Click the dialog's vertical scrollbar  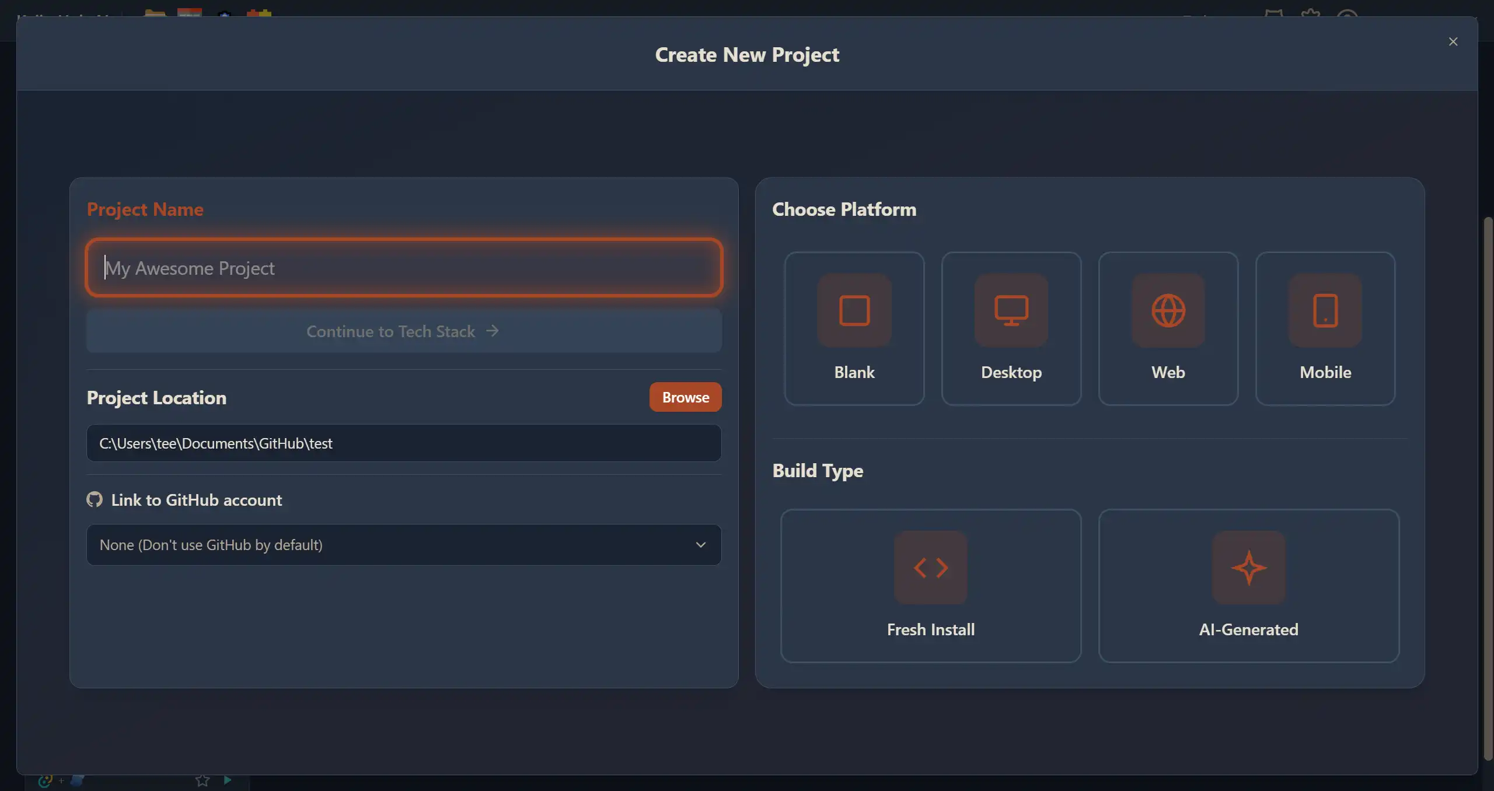pos(1488,488)
